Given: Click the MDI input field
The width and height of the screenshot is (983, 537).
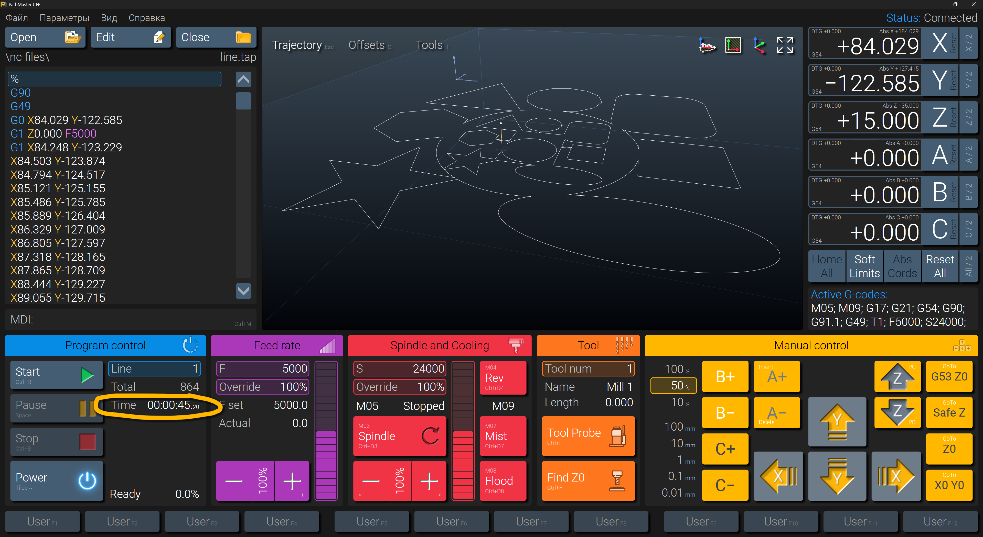Looking at the screenshot, I should pos(130,319).
